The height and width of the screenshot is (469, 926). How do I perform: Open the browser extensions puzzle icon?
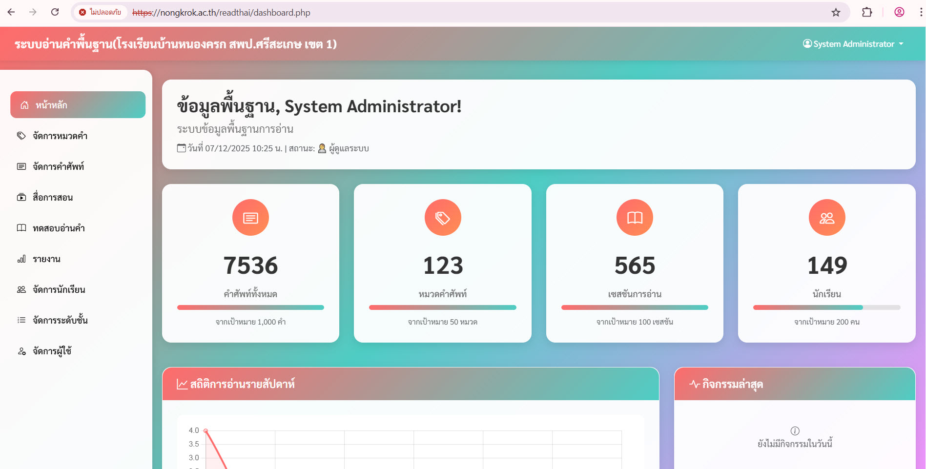pos(867,12)
